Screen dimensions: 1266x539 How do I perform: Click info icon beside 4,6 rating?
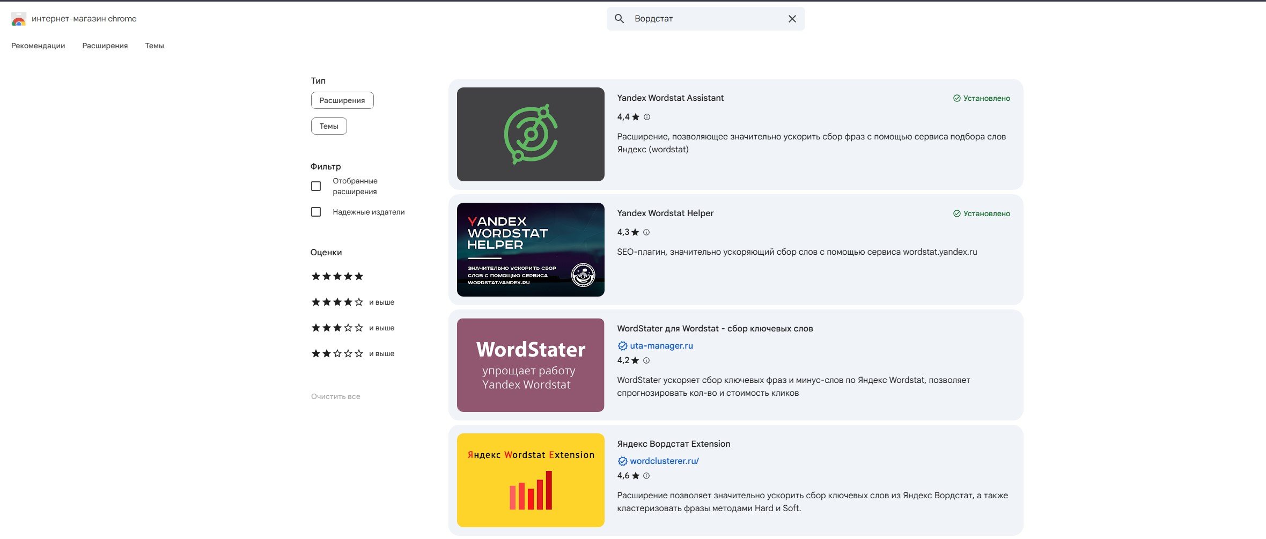646,476
